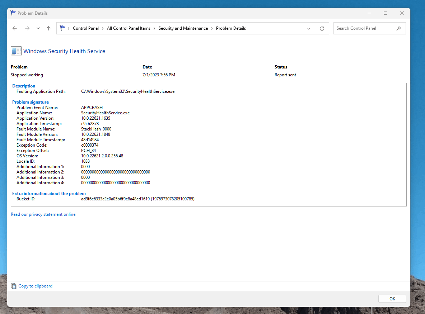The image size is (425, 314).
Task: Expand chevron after Control Panel breadcrumb
Action: click(103, 28)
